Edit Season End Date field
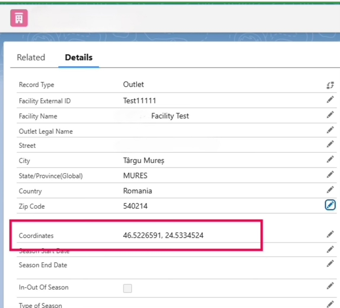This screenshot has width=340, height=308. coord(330,264)
